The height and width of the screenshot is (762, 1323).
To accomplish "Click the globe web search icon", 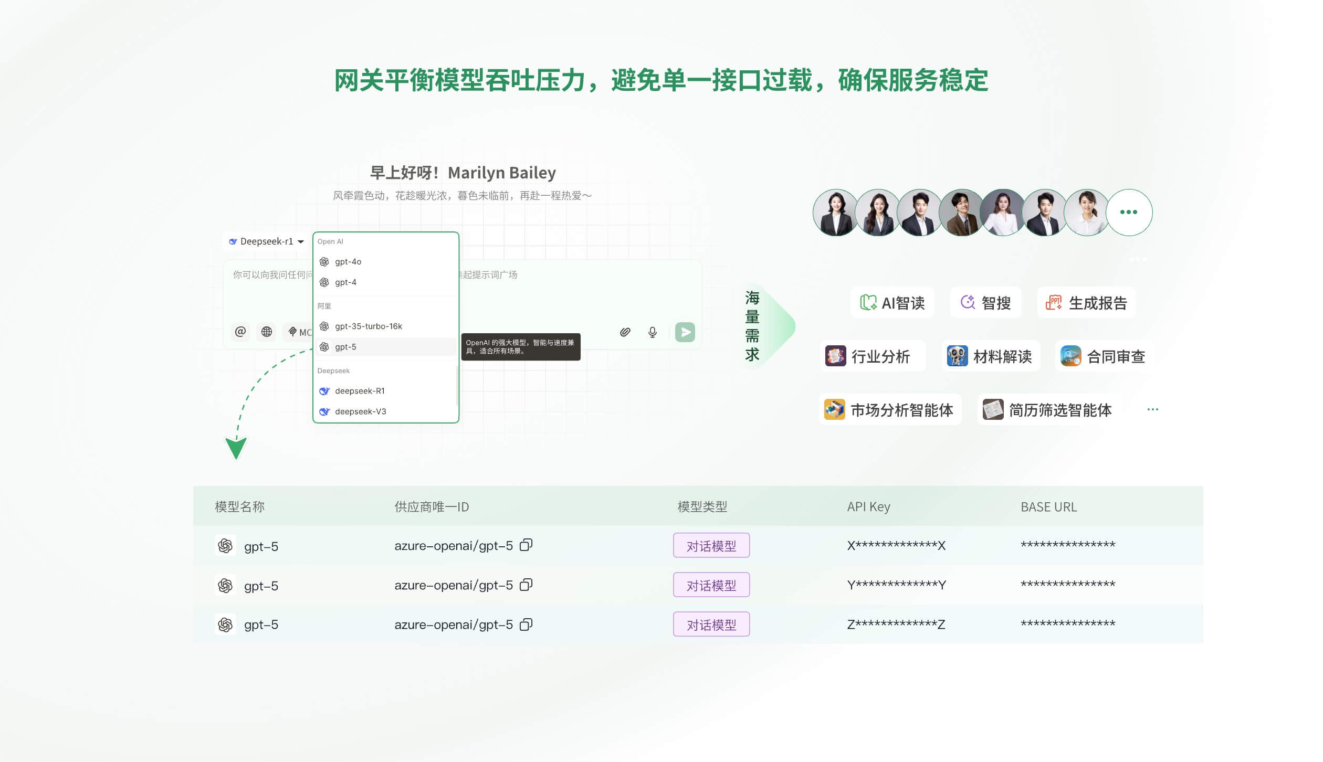I will pyautogui.click(x=267, y=332).
